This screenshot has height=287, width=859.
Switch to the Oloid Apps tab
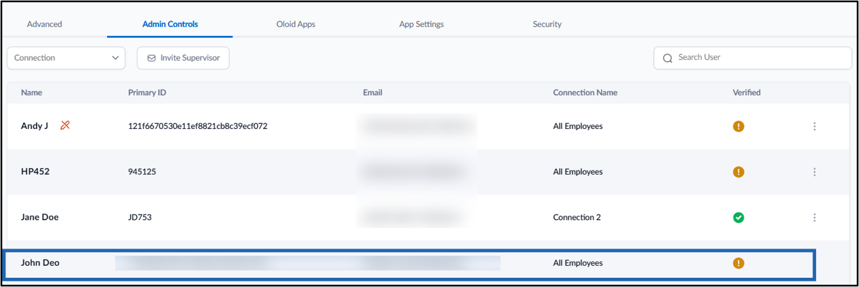tap(296, 24)
